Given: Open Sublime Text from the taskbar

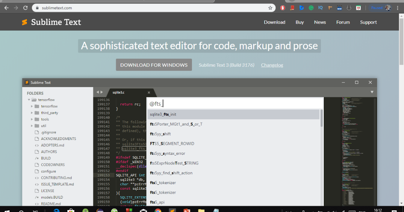Looking at the screenshot, I should point(172,209).
